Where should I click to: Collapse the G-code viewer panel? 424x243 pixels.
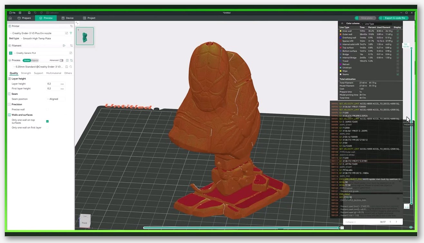click(351, 222)
